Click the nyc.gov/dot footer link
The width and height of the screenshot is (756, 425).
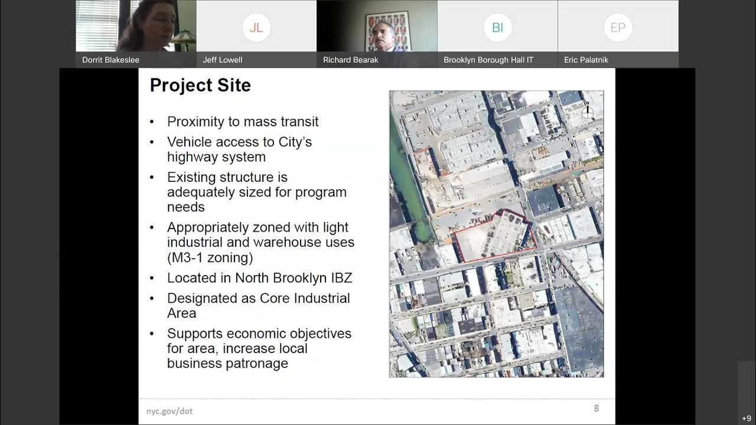(x=170, y=411)
